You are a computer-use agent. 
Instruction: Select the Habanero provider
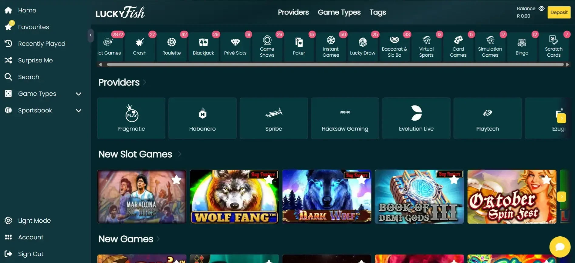tap(202, 118)
